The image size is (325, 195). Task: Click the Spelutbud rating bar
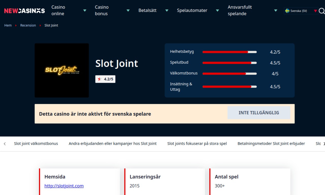[x=230, y=63]
